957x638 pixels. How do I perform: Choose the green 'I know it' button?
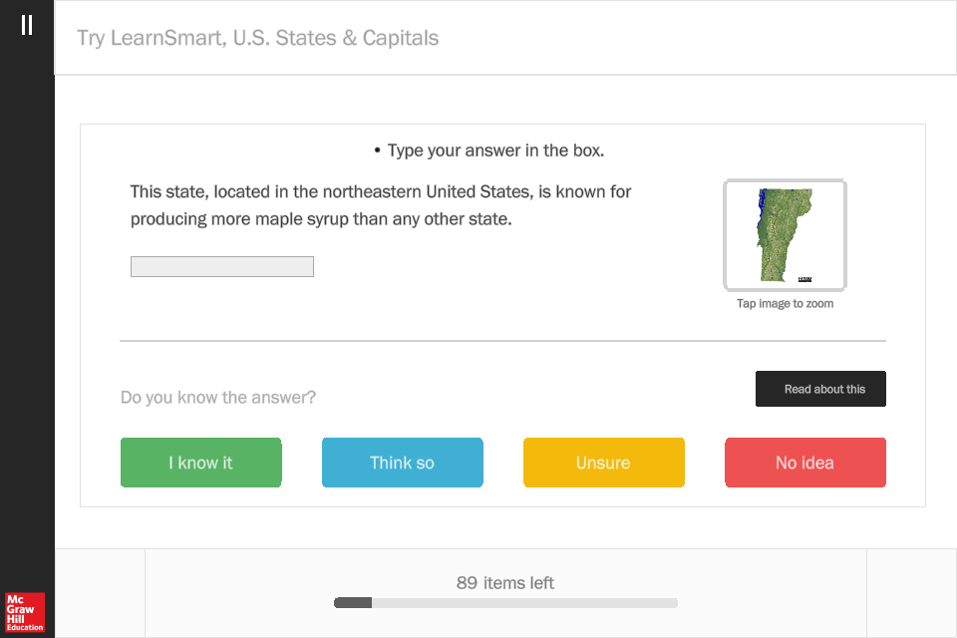[201, 463]
